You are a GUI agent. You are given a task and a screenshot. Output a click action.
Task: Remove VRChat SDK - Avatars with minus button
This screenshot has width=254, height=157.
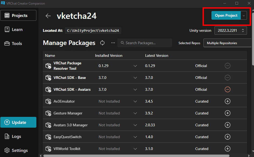coord(228,89)
